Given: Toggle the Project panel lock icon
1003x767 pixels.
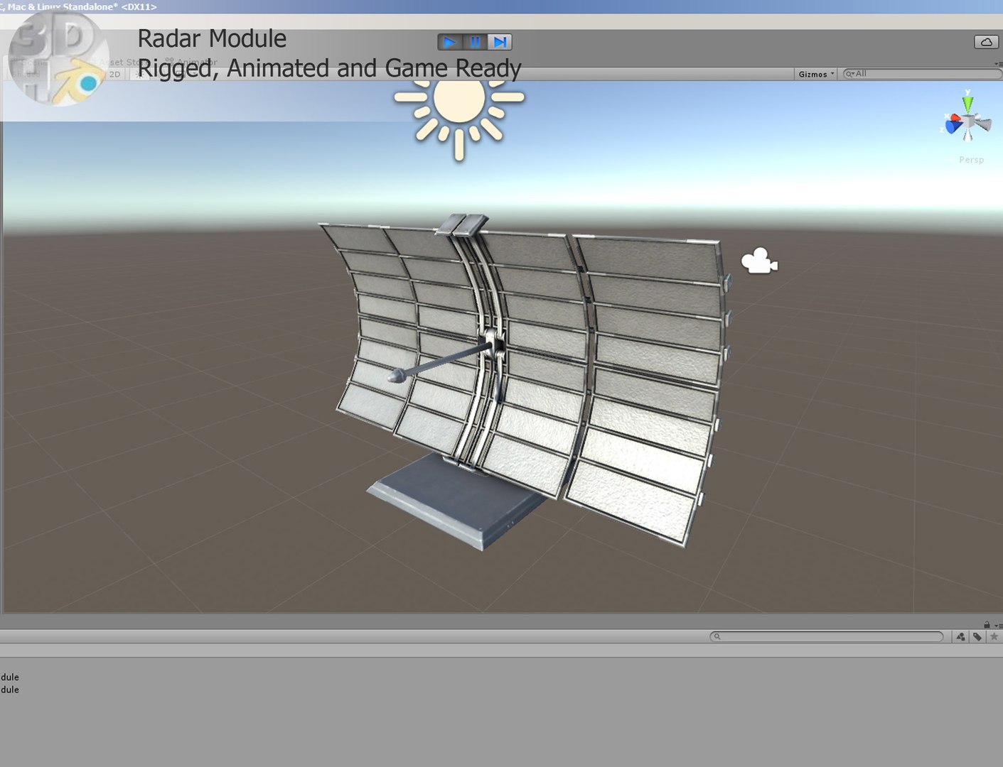Looking at the screenshot, I should point(987,624).
